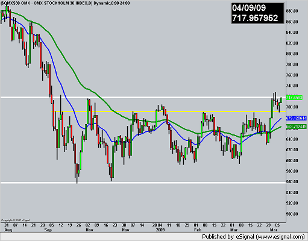308x241 pixels.
Task: Click the eSignal copyright notice text
Action: [x=16, y=221]
